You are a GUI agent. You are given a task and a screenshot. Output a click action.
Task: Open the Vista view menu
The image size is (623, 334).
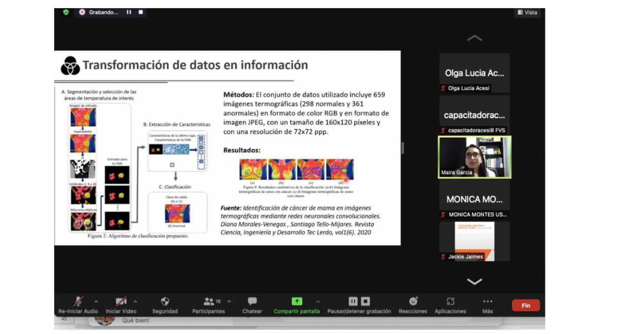click(527, 12)
